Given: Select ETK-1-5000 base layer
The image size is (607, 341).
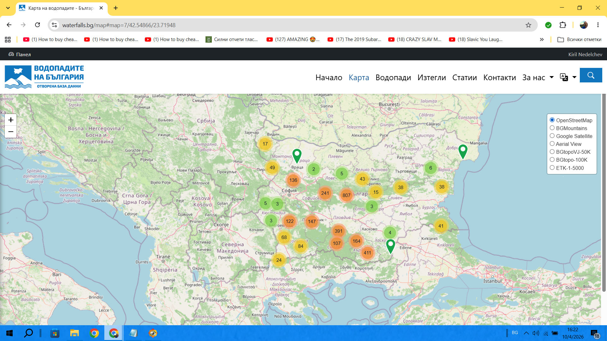Looking at the screenshot, I should click(x=552, y=168).
